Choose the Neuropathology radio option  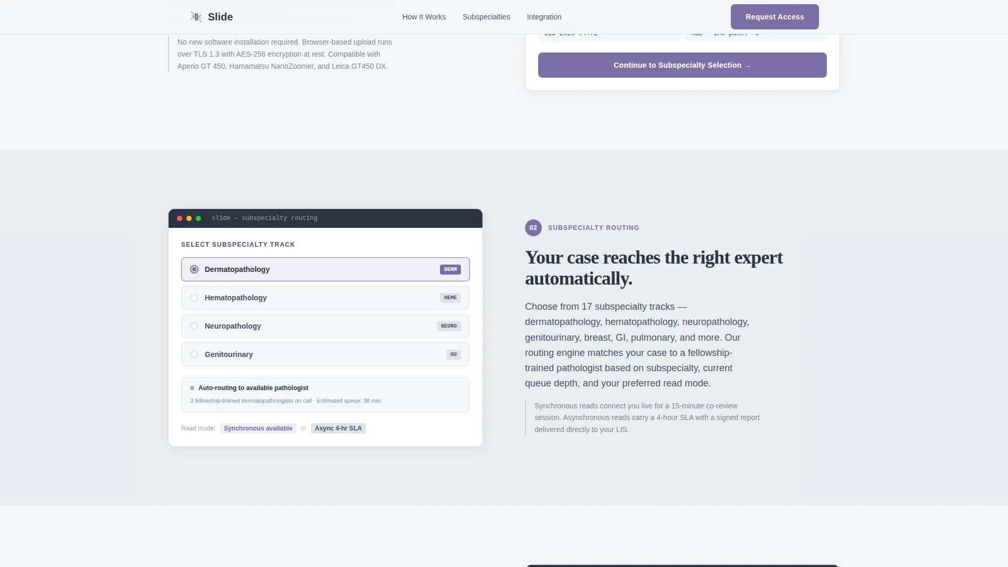point(194,326)
